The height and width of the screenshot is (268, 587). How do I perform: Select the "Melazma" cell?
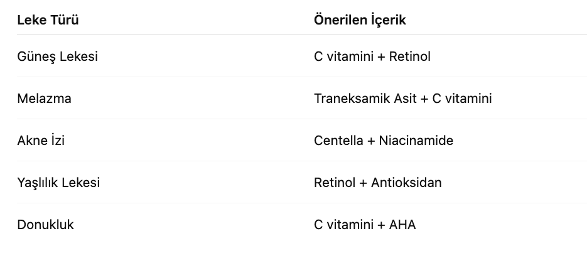(44, 99)
